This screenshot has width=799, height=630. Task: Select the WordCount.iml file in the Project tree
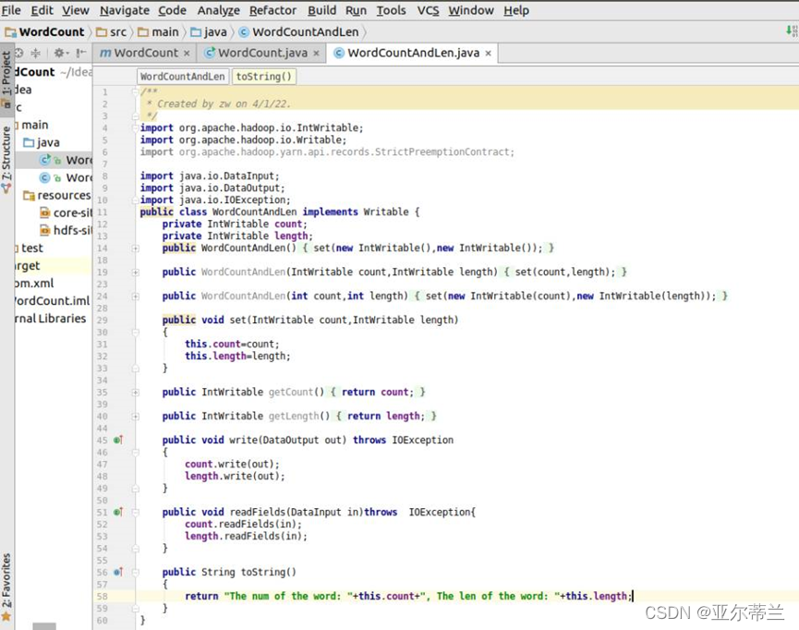52,301
